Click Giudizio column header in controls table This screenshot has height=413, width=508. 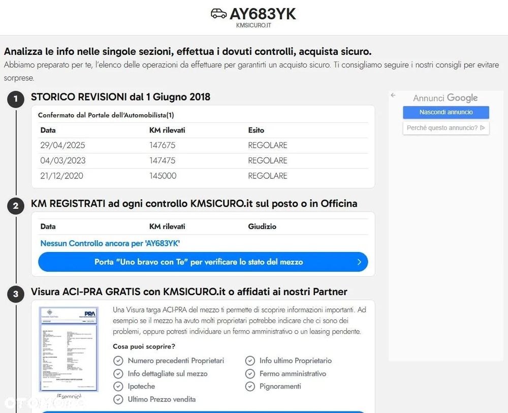[262, 227]
